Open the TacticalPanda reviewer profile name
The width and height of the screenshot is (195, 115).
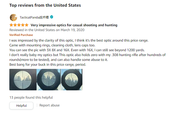[x=34, y=17]
